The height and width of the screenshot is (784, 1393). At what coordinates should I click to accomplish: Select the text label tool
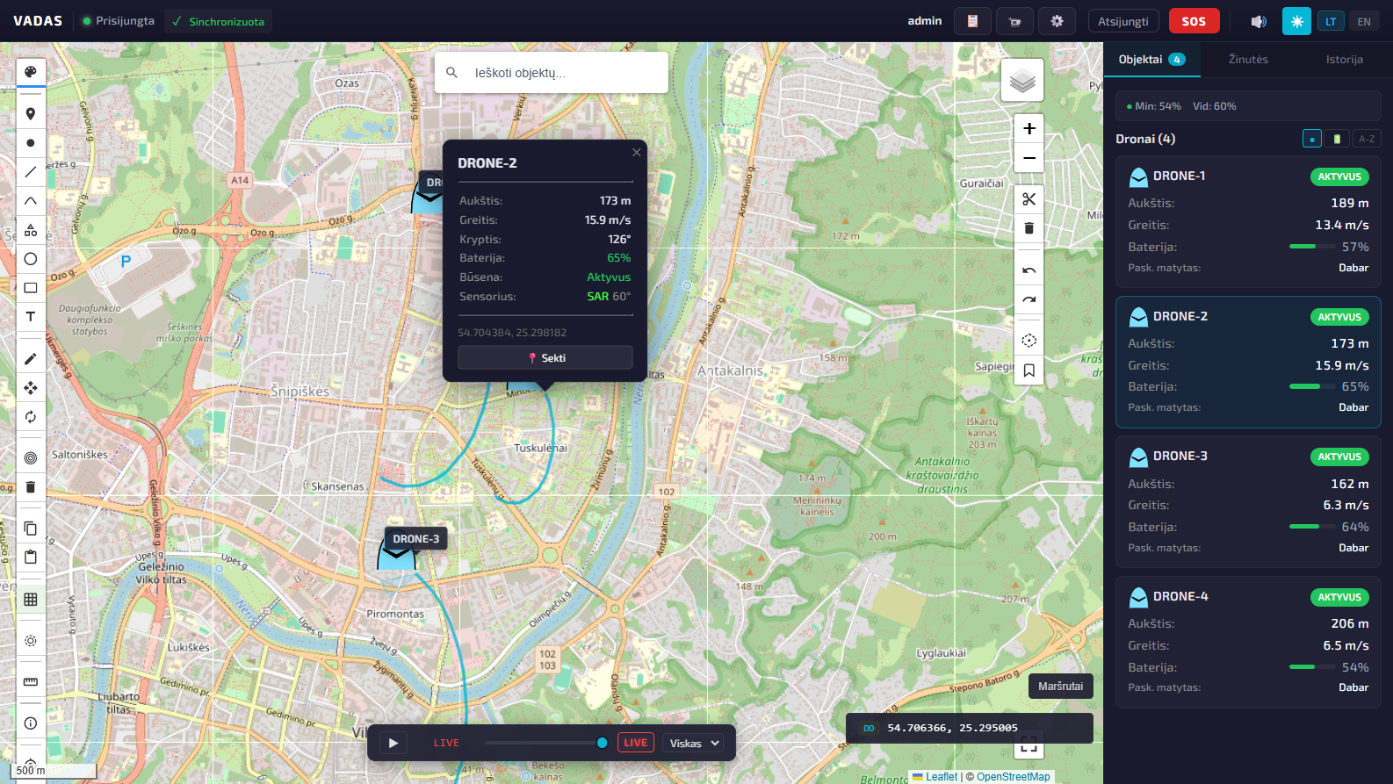pyautogui.click(x=31, y=317)
